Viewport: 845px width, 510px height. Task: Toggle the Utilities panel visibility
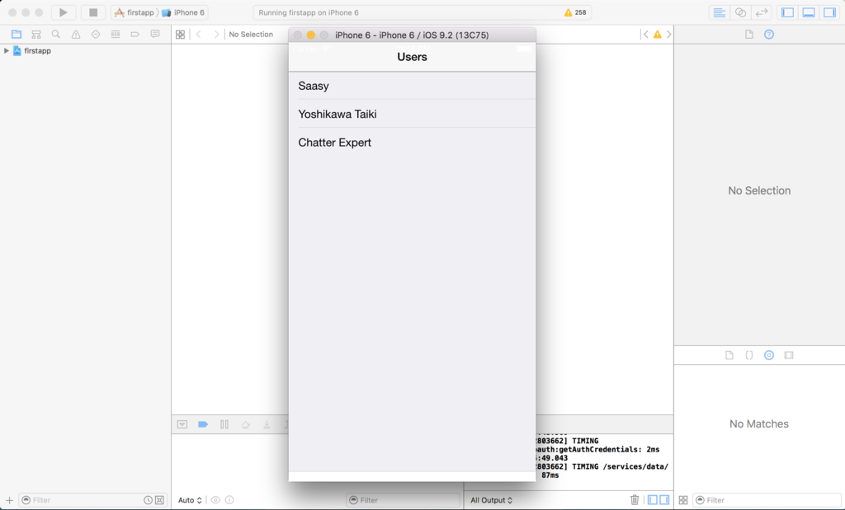[x=829, y=12]
